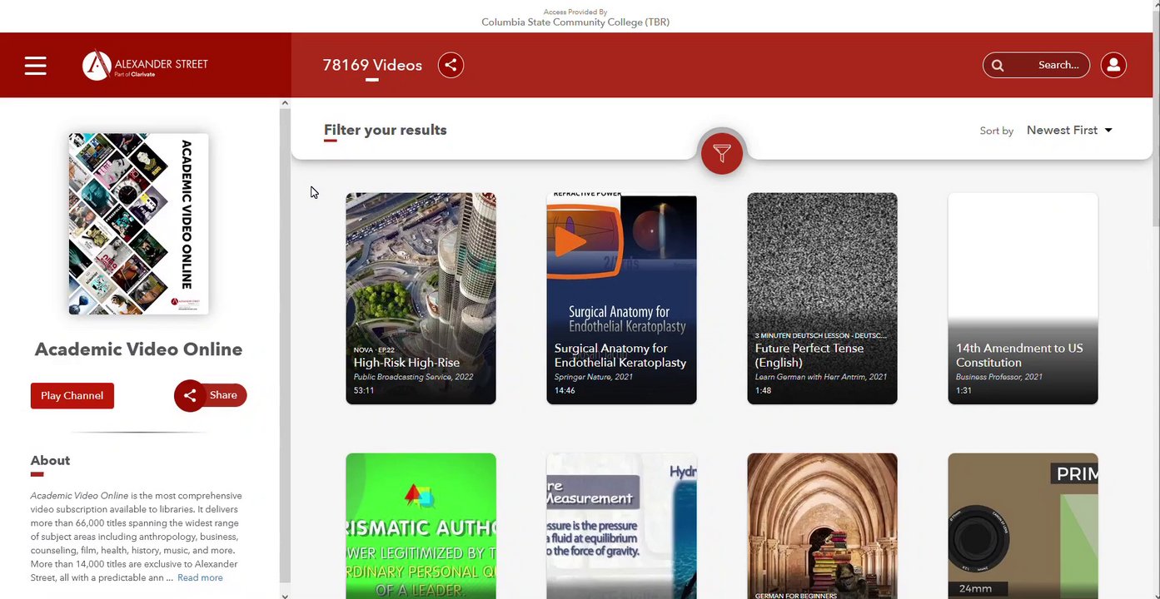Open the red filter funnel button
Screen dimensions: 1160x599
(x=722, y=153)
